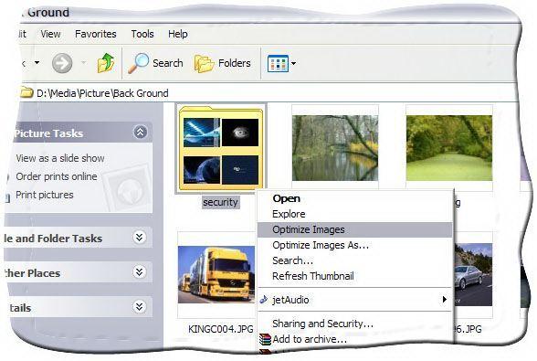This screenshot has width=537, height=361.
Task: Open the Back button history dropdown
Action: point(37,63)
